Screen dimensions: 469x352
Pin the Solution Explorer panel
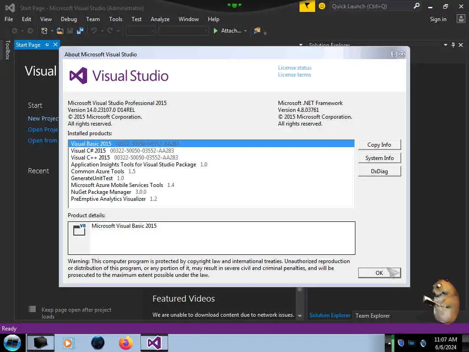click(453, 45)
